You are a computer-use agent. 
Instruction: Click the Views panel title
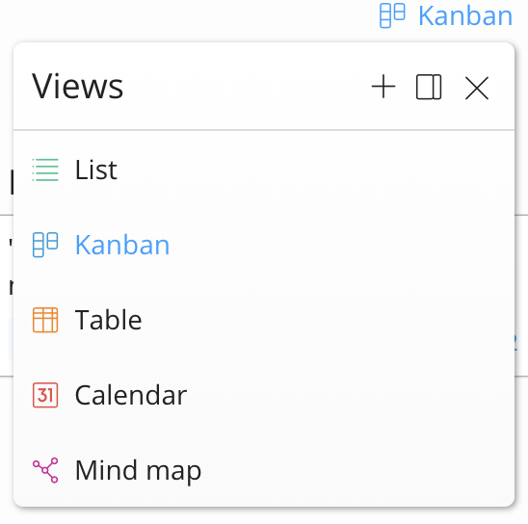77,87
